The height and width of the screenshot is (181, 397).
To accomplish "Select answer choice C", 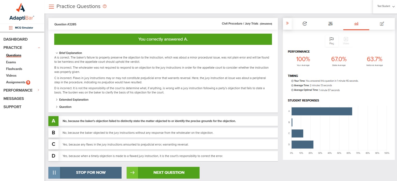I will [x=163, y=144].
